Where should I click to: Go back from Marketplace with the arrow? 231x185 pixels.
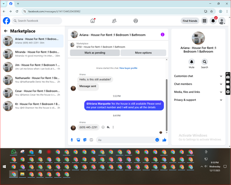pos(6,31)
